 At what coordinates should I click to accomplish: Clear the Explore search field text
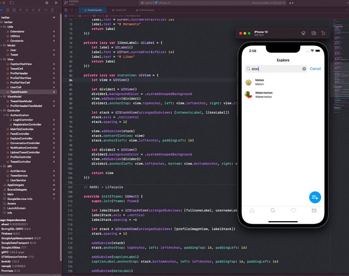(304, 69)
